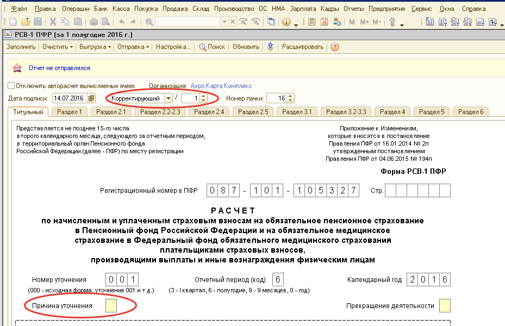Click the yellow 'Причина уточнения' cell

pyautogui.click(x=110, y=306)
